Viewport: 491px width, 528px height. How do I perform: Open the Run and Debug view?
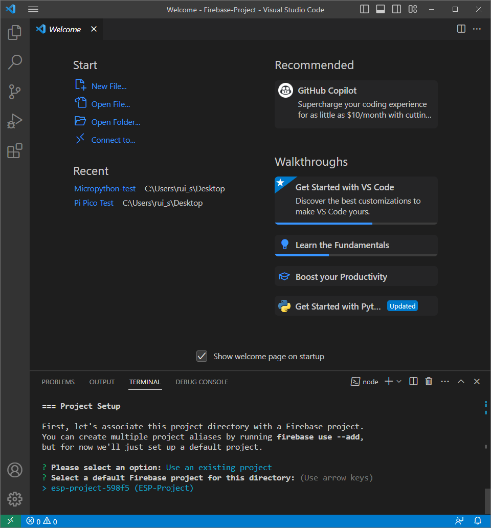pyautogui.click(x=14, y=121)
